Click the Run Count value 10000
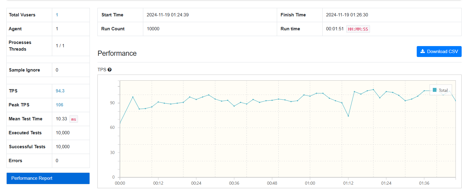The width and height of the screenshot is (475, 194). pos(153,29)
